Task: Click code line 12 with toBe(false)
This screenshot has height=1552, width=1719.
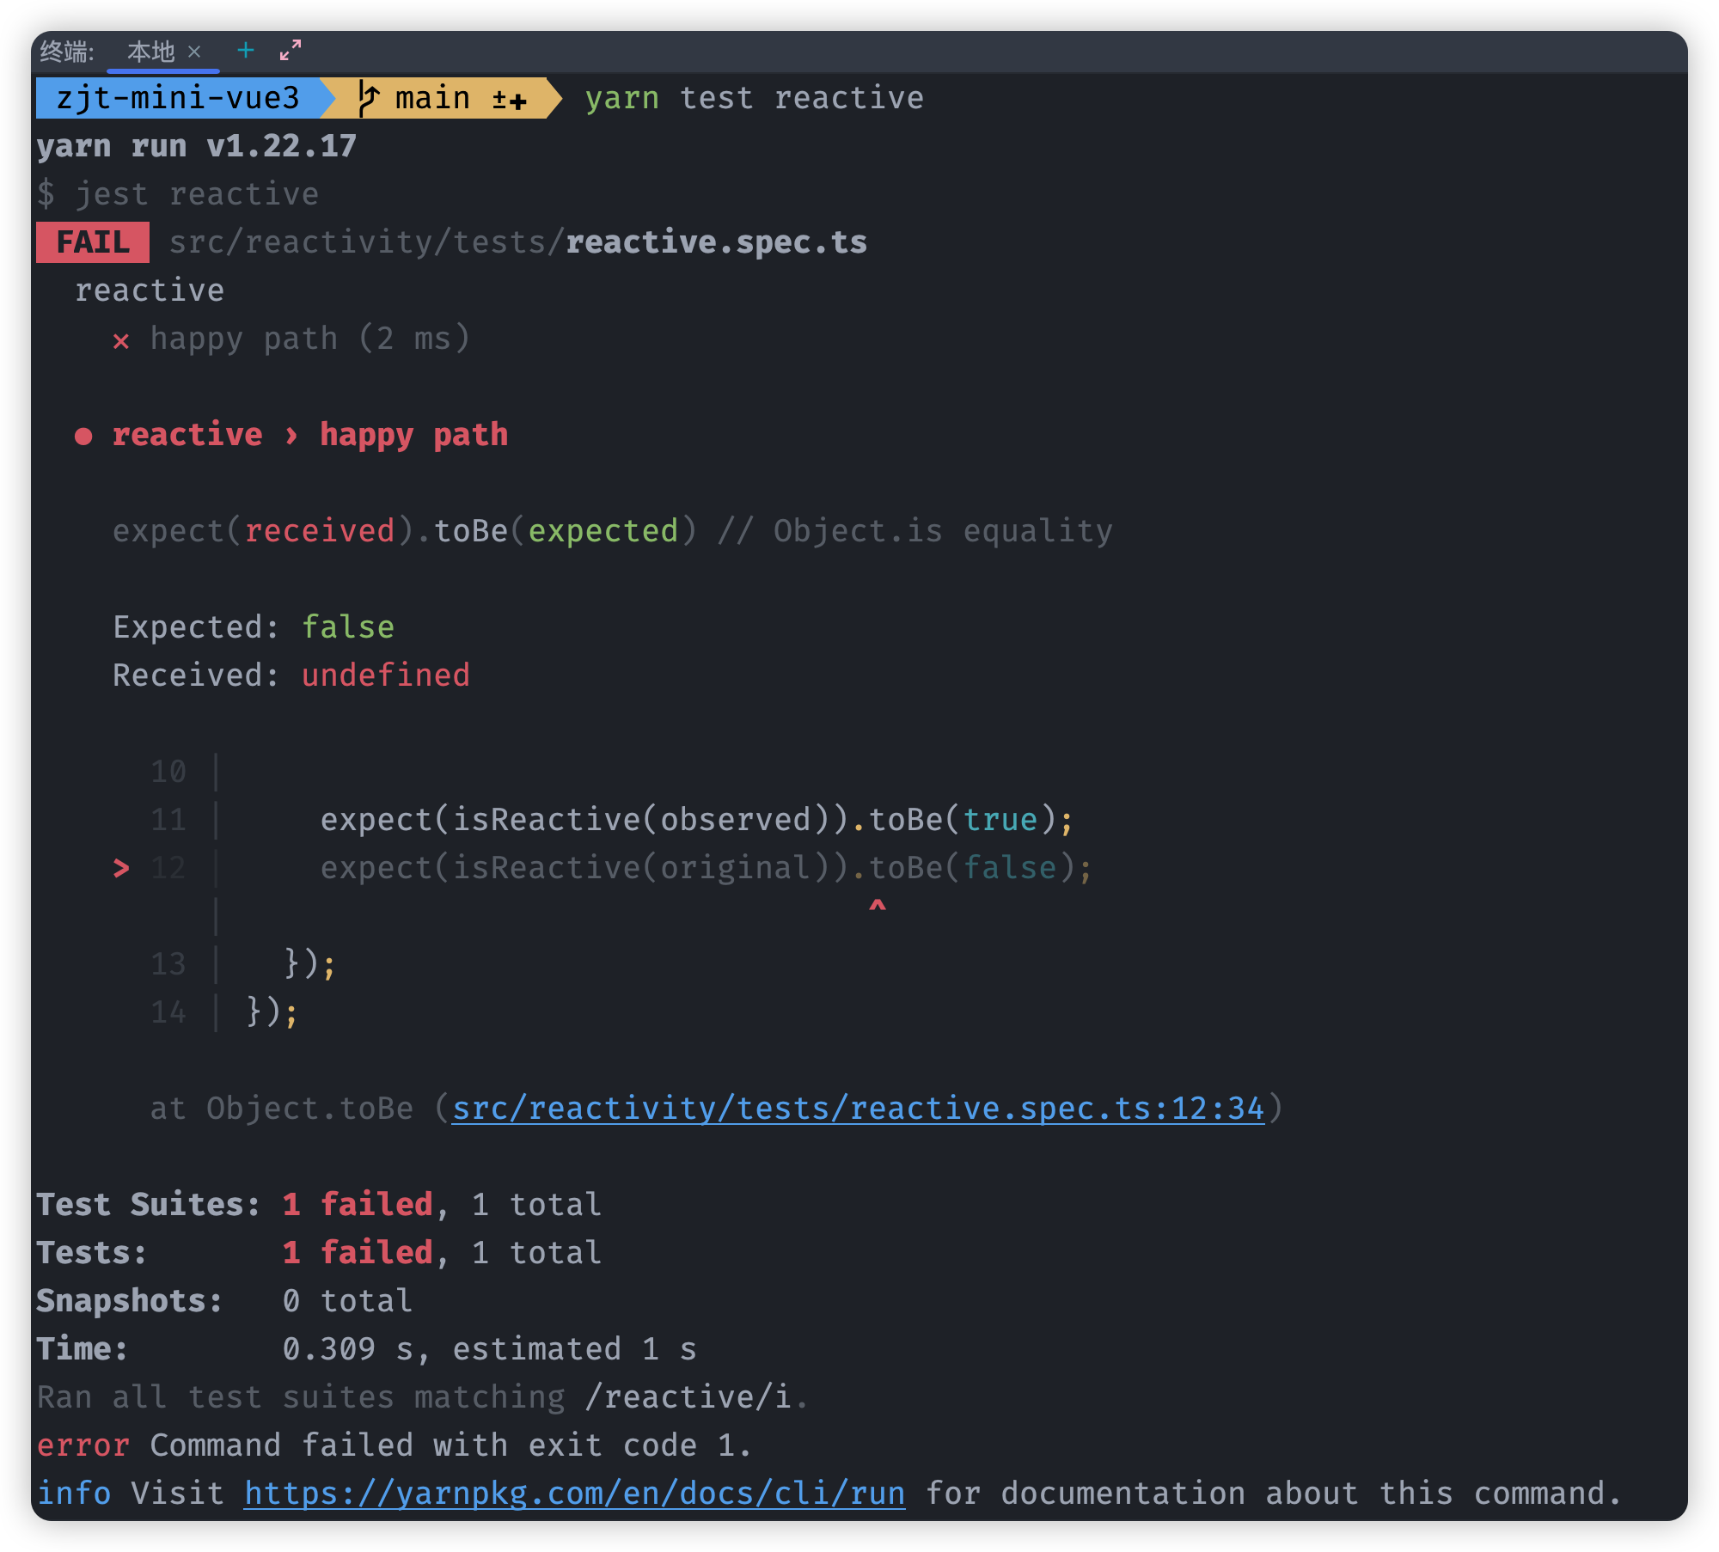Action: (x=707, y=868)
